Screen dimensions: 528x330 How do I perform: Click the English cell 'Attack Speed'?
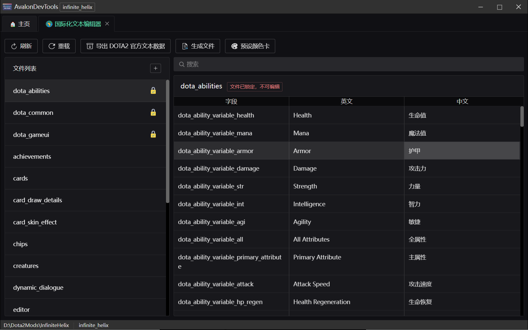[346, 284]
